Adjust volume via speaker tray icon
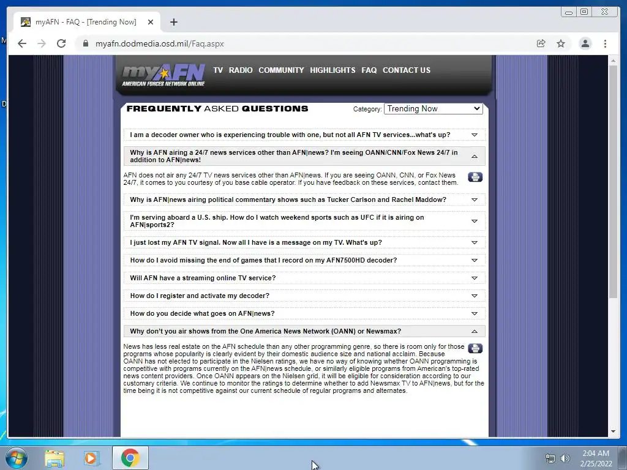This screenshot has width=627, height=470. point(565,458)
